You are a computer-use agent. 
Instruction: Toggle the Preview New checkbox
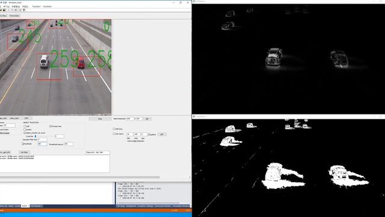(x=51, y=126)
